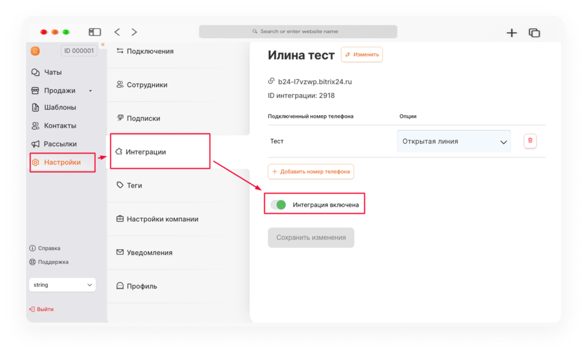587x355 pixels.
Task: Click the Шаблоны document icon
Action: tap(35, 107)
